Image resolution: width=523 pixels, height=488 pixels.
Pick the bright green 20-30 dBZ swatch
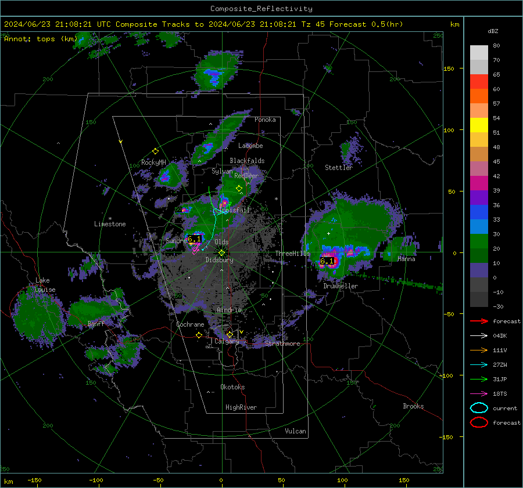click(x=479, y=241)
